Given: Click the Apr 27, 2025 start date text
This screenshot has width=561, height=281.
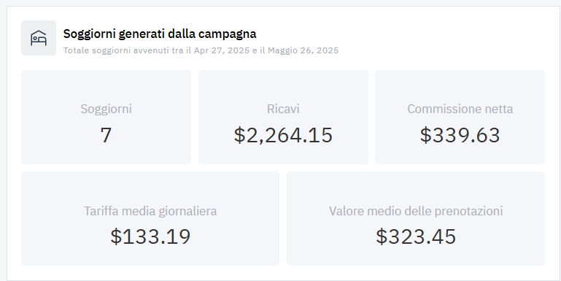Looking at the screenshot, I should [222, 50].
